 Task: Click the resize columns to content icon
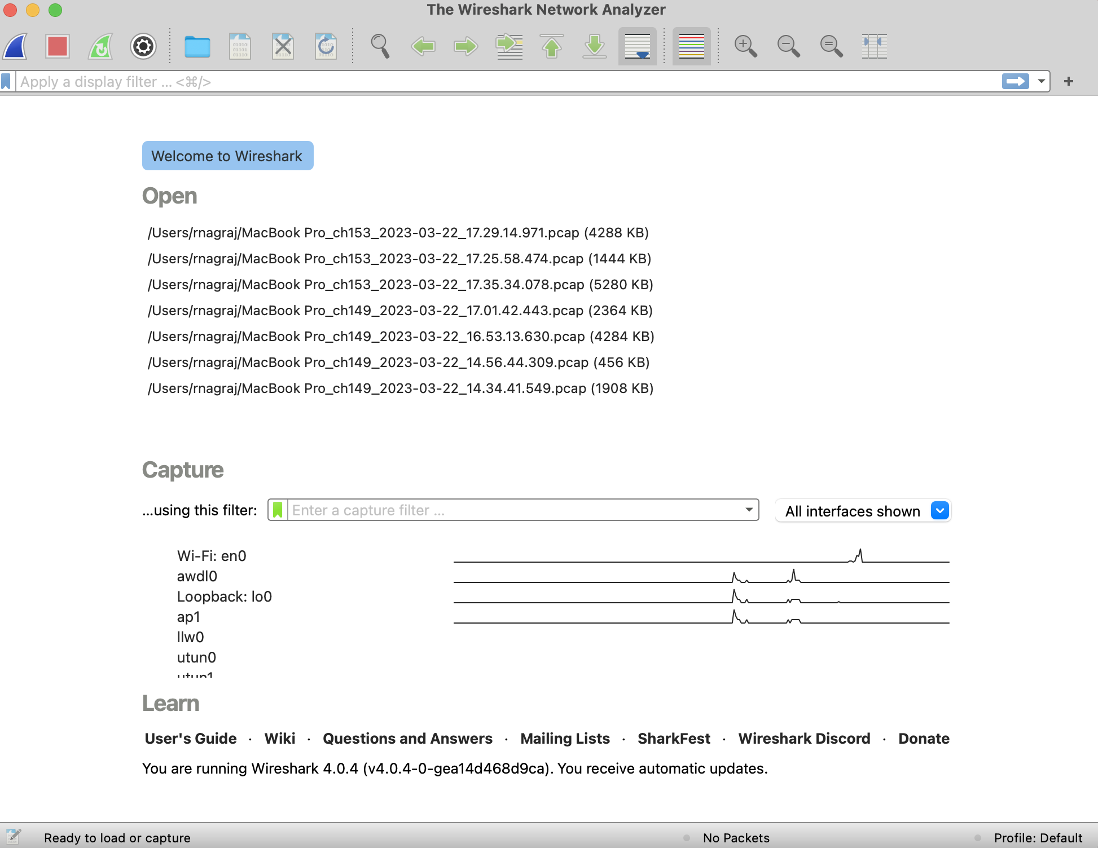875,46
